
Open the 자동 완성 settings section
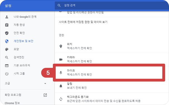tap(19, 25)
